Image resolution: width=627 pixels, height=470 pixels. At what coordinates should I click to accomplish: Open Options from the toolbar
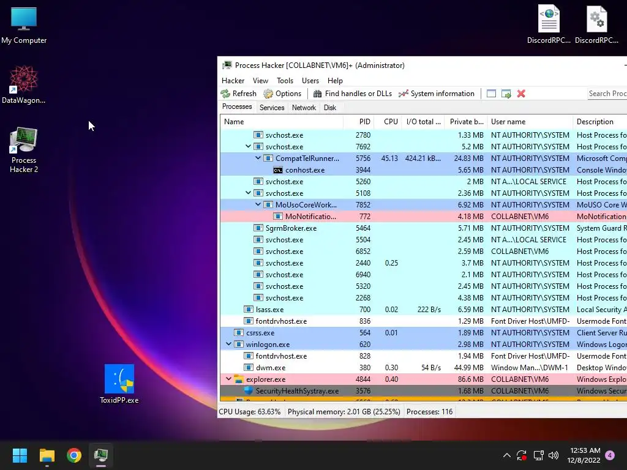[x=282, y=94]
